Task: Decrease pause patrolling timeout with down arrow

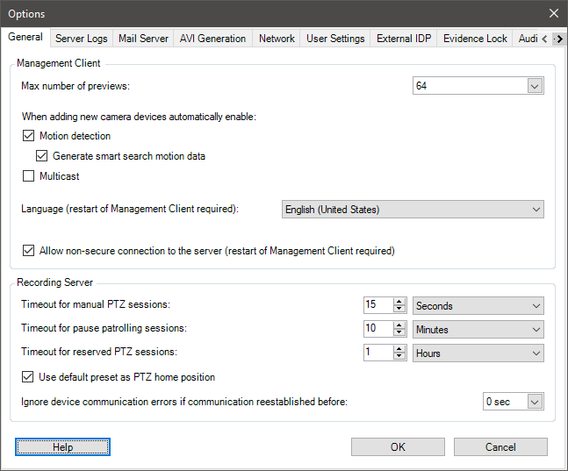Action: tap(399, 334)
